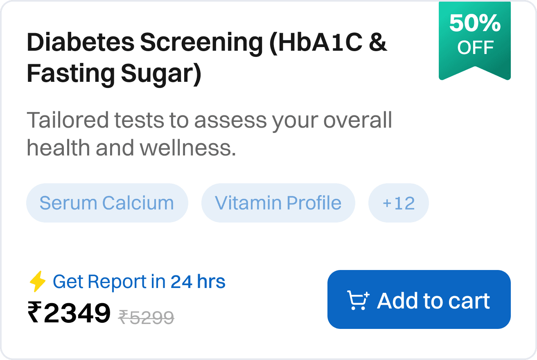This screenshot has width=537, height=360.
Task: Click the tailored tests description text
Action: (x=210, y=134)
